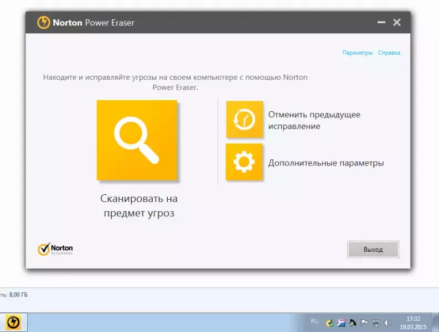Open the Справка help link

coord(389,53)
